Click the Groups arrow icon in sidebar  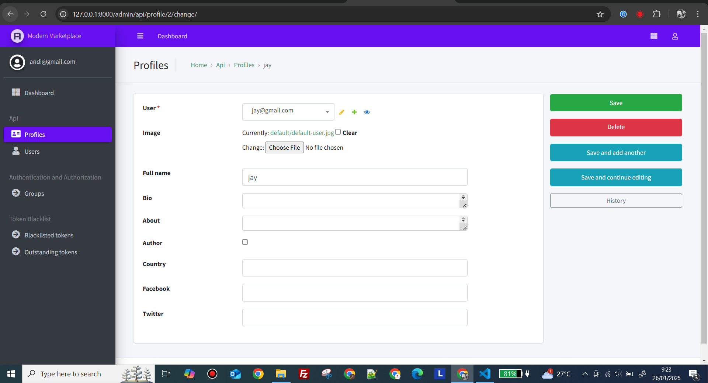coord(16,193)
